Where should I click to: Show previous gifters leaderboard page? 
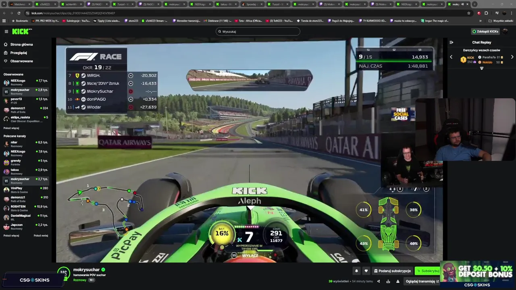coord(451,57)
